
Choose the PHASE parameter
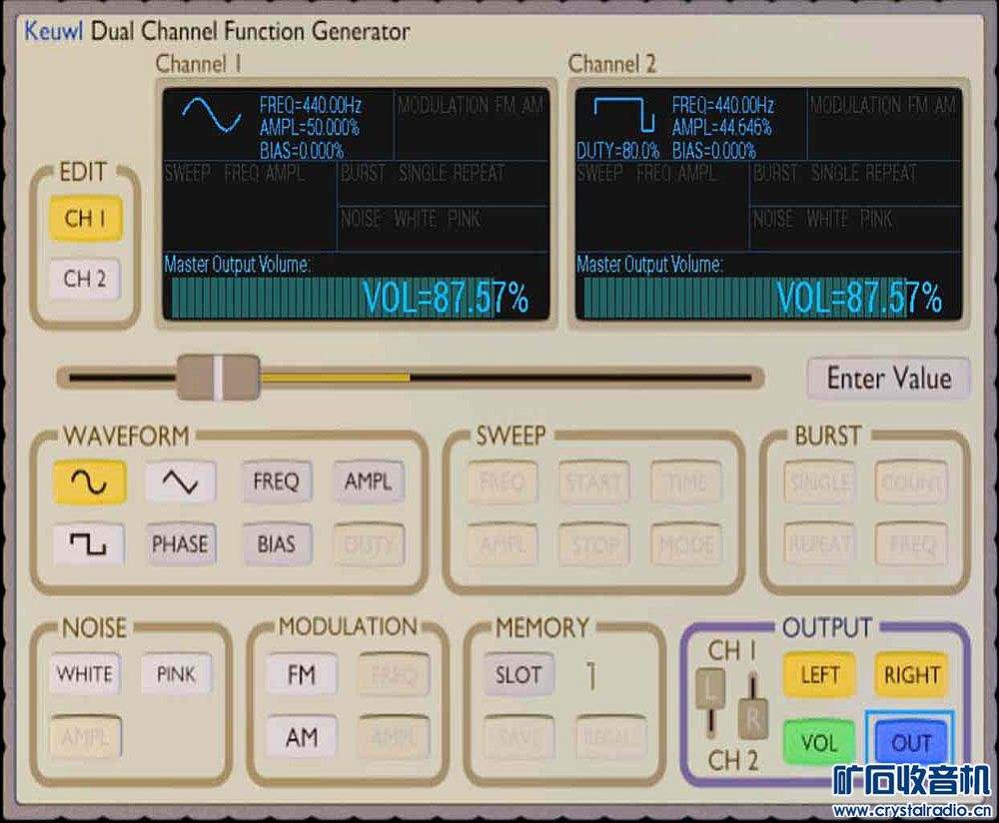coord(180,544)
